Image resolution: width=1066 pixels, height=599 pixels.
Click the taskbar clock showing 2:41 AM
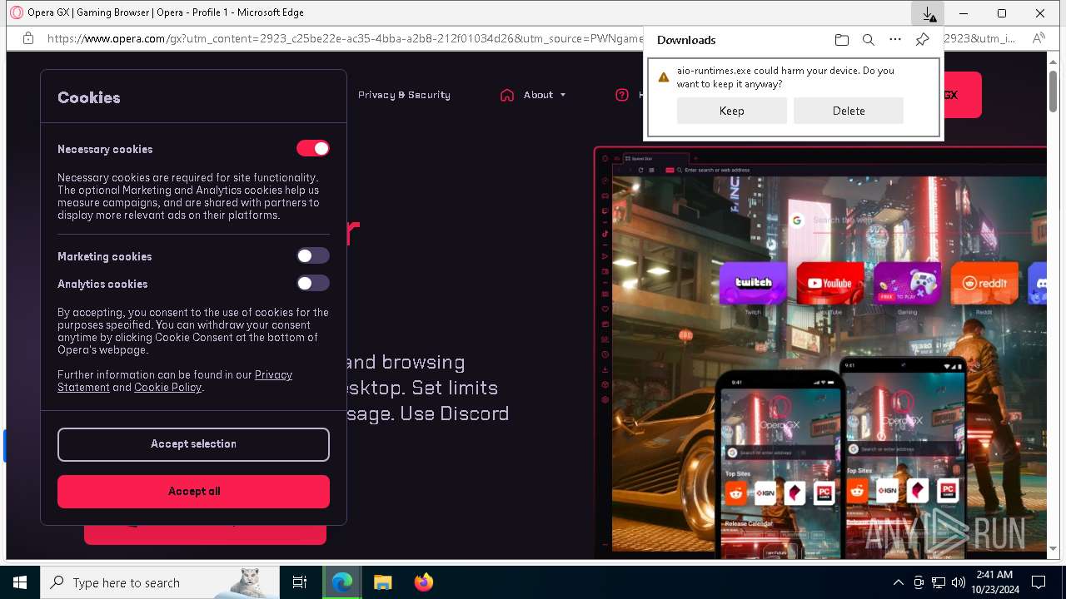click(994, 582)
